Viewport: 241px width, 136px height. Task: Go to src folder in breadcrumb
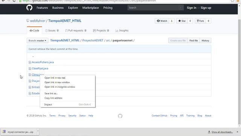tap(108, 40)
